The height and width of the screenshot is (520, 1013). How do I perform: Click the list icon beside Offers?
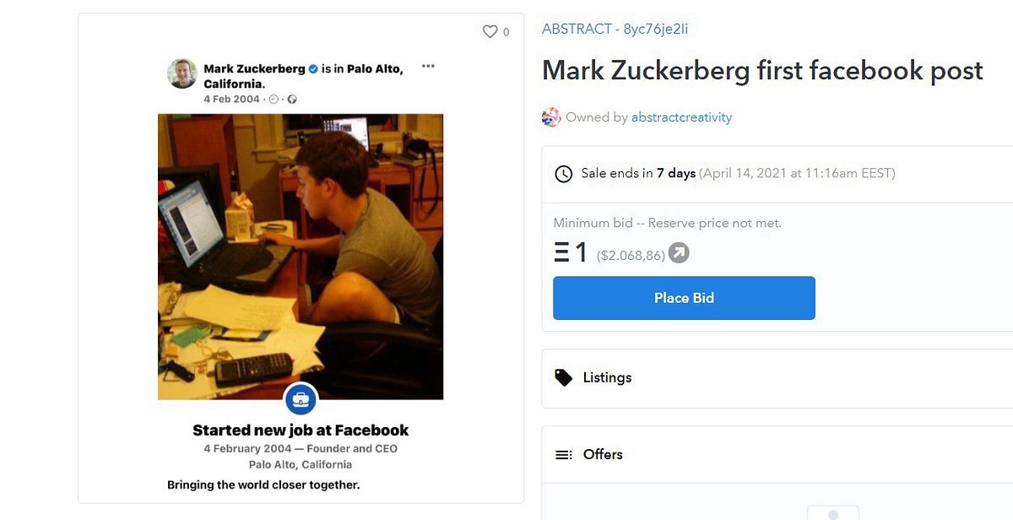pos(563,454)
